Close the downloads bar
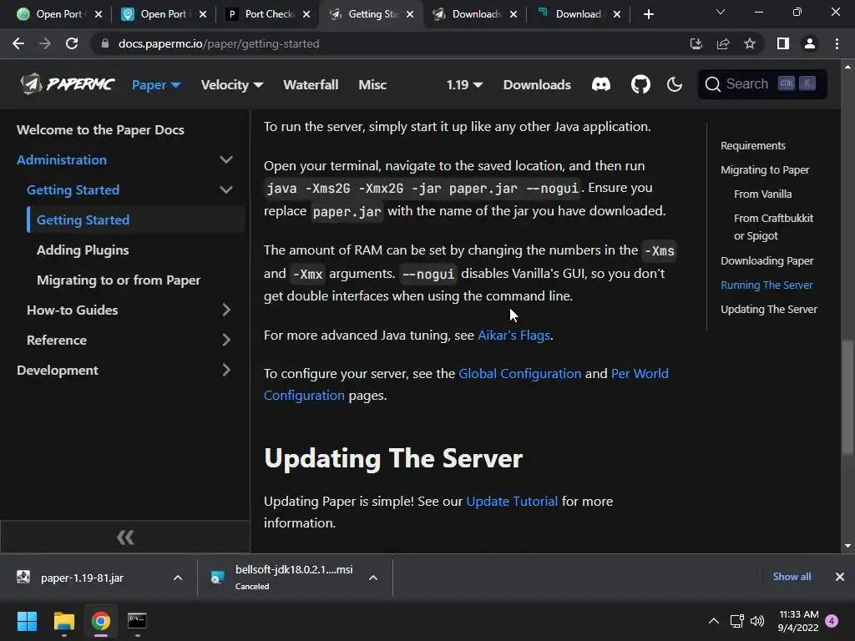 tap(840, 577)
